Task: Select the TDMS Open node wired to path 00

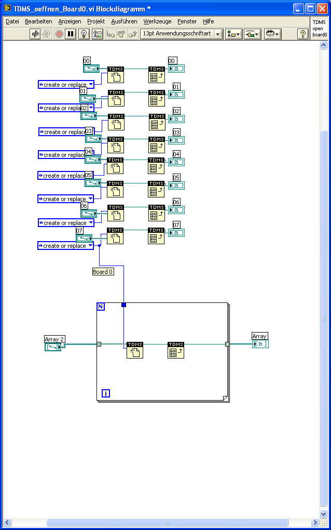Action: [x=116, y=75]
